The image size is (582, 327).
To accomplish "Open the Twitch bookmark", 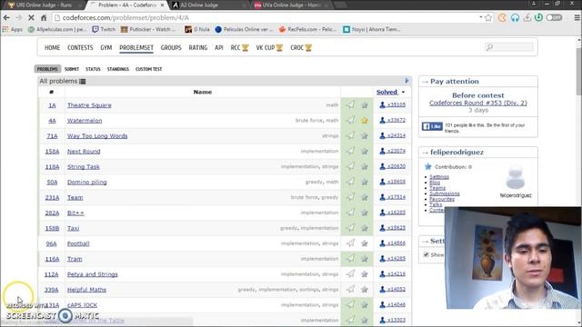I will (104, 29).
